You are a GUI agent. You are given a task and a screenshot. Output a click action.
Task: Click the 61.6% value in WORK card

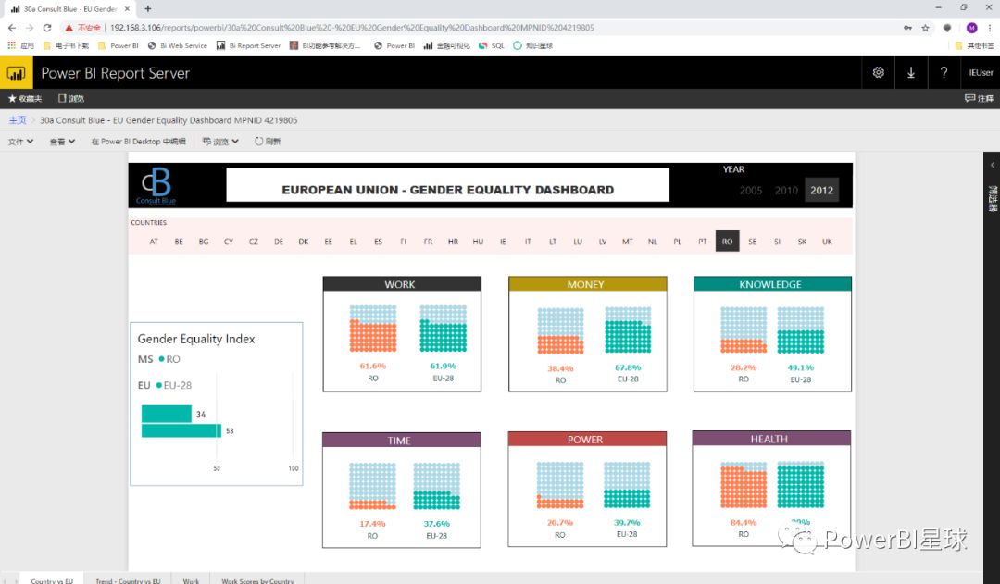pos(373,366)
